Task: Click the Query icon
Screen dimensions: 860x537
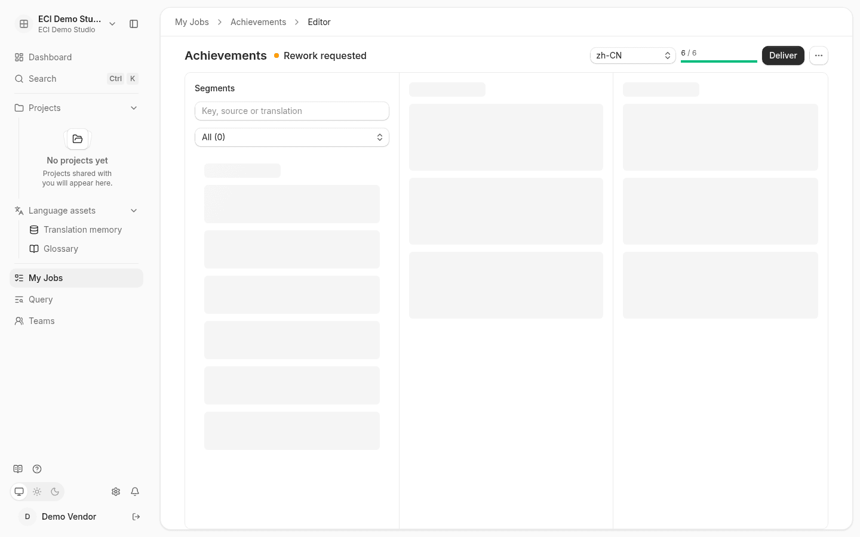Action: tap(19, 300)
